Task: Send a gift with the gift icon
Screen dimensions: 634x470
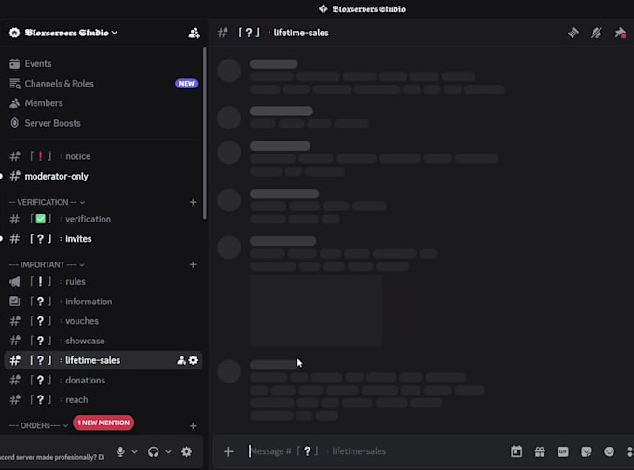Action: 540,451
